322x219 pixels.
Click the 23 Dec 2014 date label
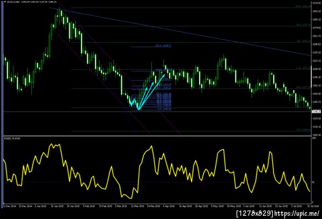[26, 206]
